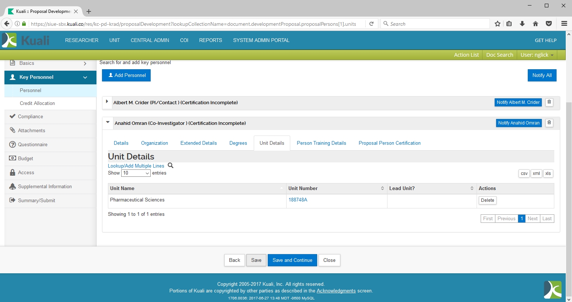The width and height of the screenshot is (572, 302).
Task: Collapse Anahid Omran personnel panel
Action: [108, 122]
